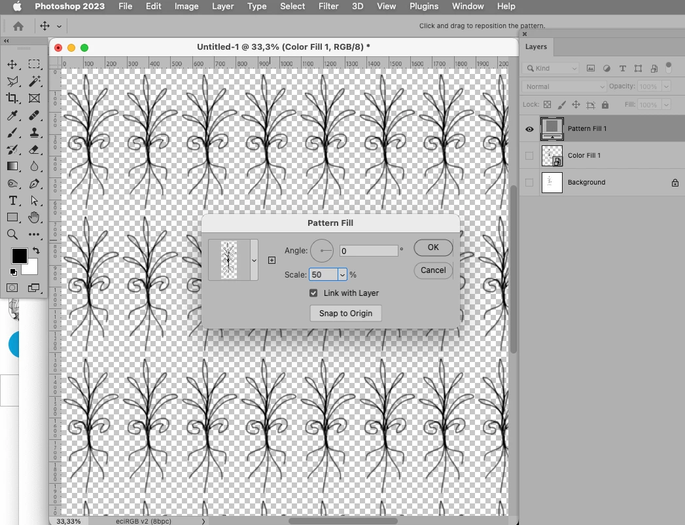This screenshot has height=525, width=685.
Task: Select the Dodge tool
Action: 12,183
